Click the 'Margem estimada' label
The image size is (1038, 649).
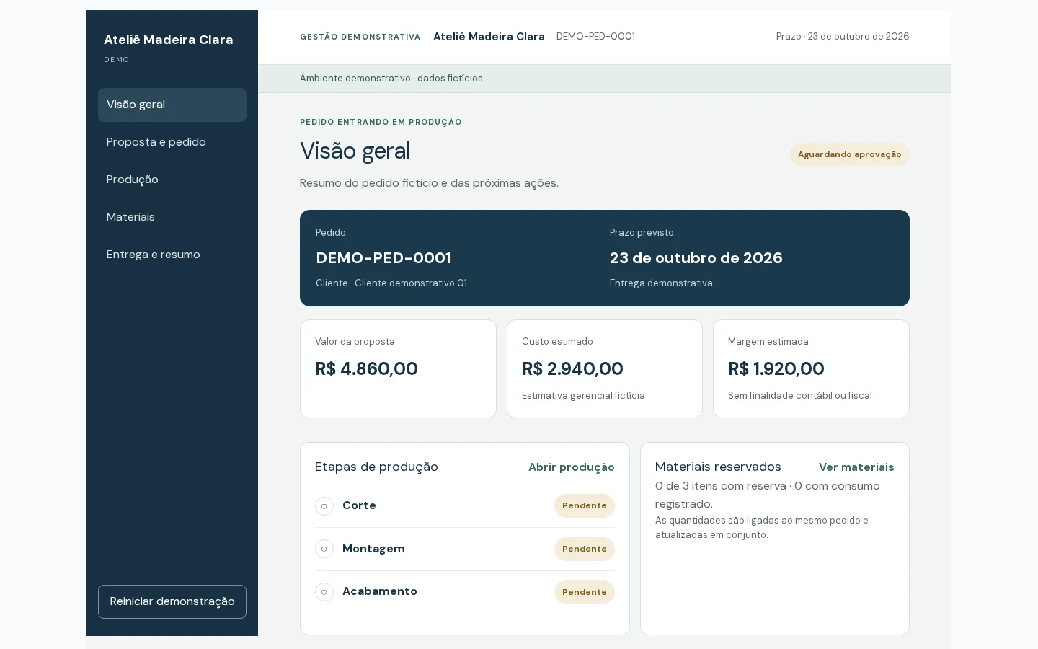(x=768, y=342)
